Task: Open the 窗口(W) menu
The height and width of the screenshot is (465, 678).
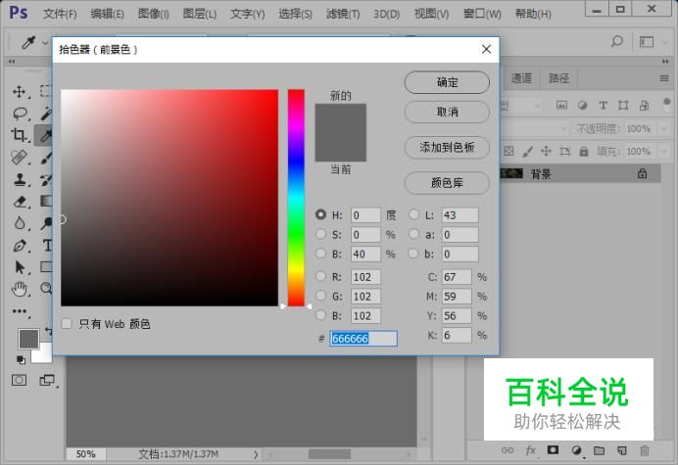Action: pos(482,15)
